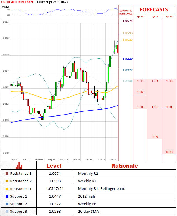
Task: Click the red bar-chart icon in table header
Action: [x=19, y=166]
